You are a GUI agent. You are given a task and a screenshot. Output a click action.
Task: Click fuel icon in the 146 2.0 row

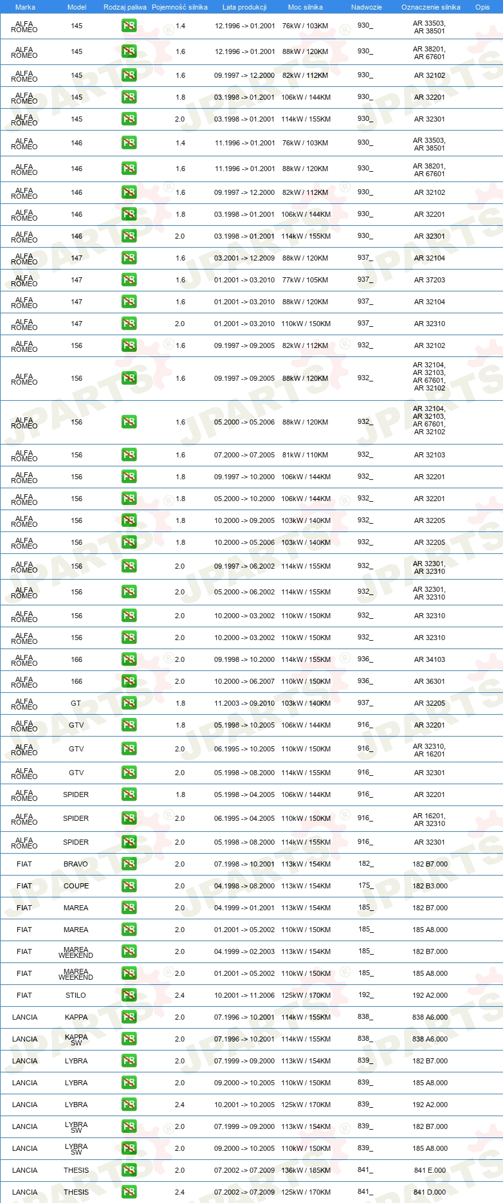point(129,236)
